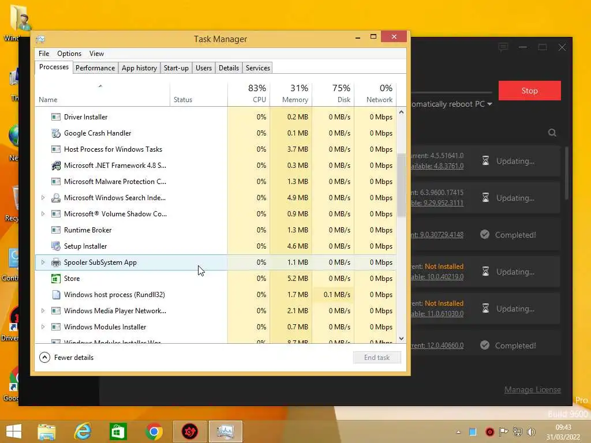Open the View menu
Image resolution: width=591 pixels, height=443 pixels.
96,54
